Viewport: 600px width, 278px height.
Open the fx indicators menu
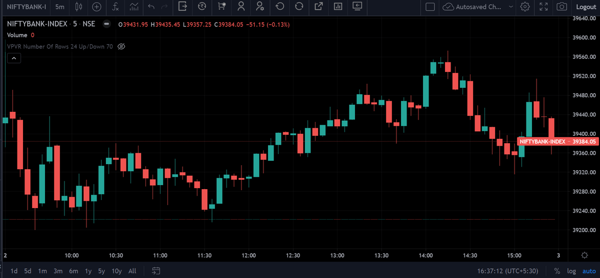click(115, 7)
